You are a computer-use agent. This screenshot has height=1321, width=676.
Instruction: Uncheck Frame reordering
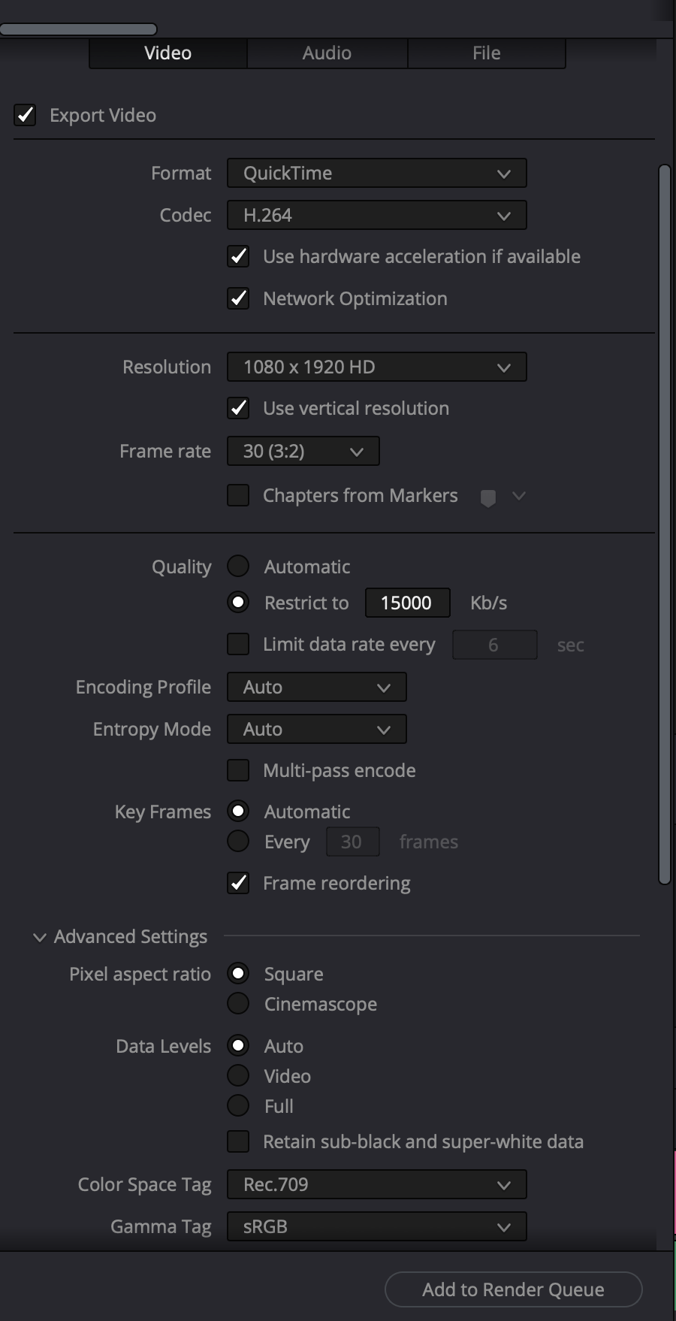pyautogui.click(x=237, y=883)
